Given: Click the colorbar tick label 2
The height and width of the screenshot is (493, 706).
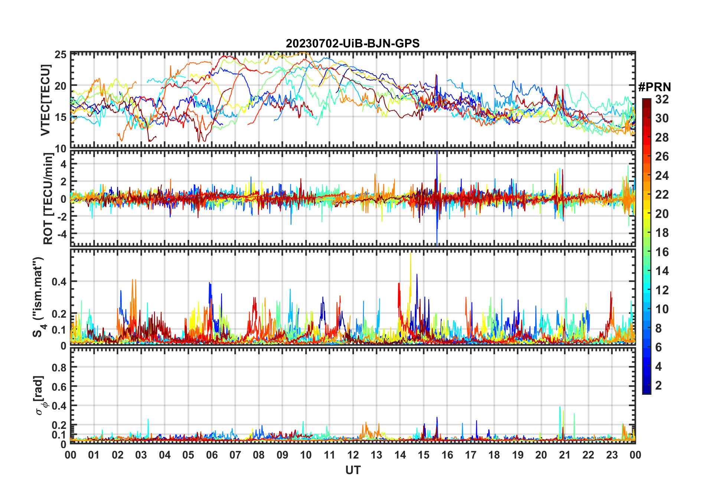Looking at the screenshot, I should pos(658,386).
